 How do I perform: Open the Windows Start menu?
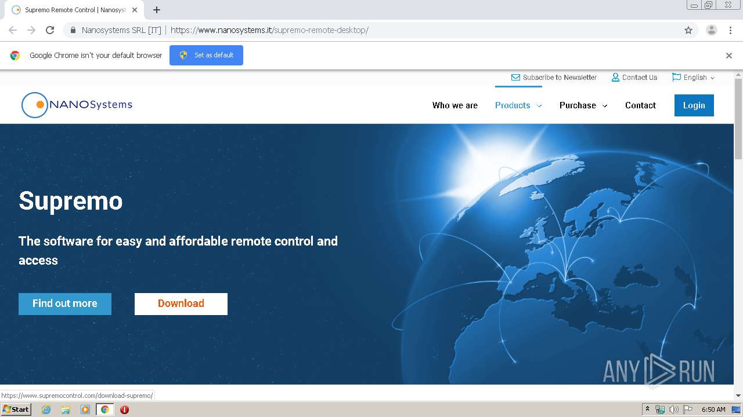point(16,409)
